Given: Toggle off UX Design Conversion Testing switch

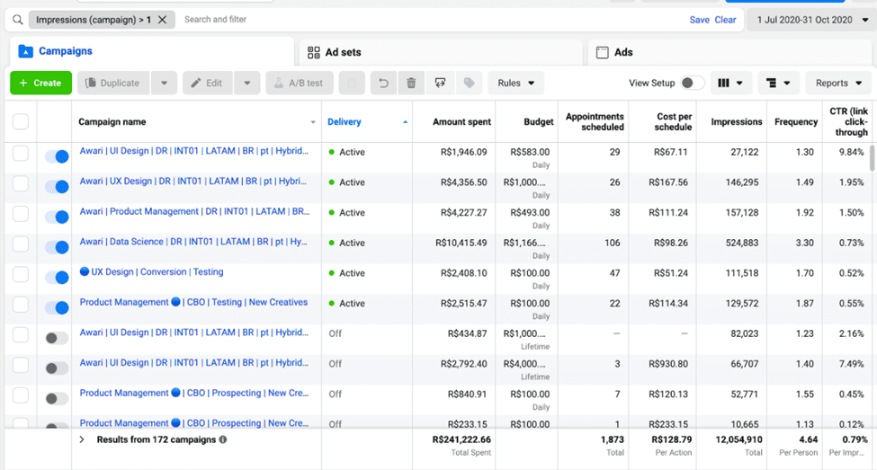Looking at the screenshot, I should [x=57, y=277].
